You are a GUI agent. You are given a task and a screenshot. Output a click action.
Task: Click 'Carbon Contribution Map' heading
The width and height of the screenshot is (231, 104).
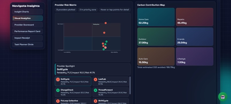tap(151, 5)
